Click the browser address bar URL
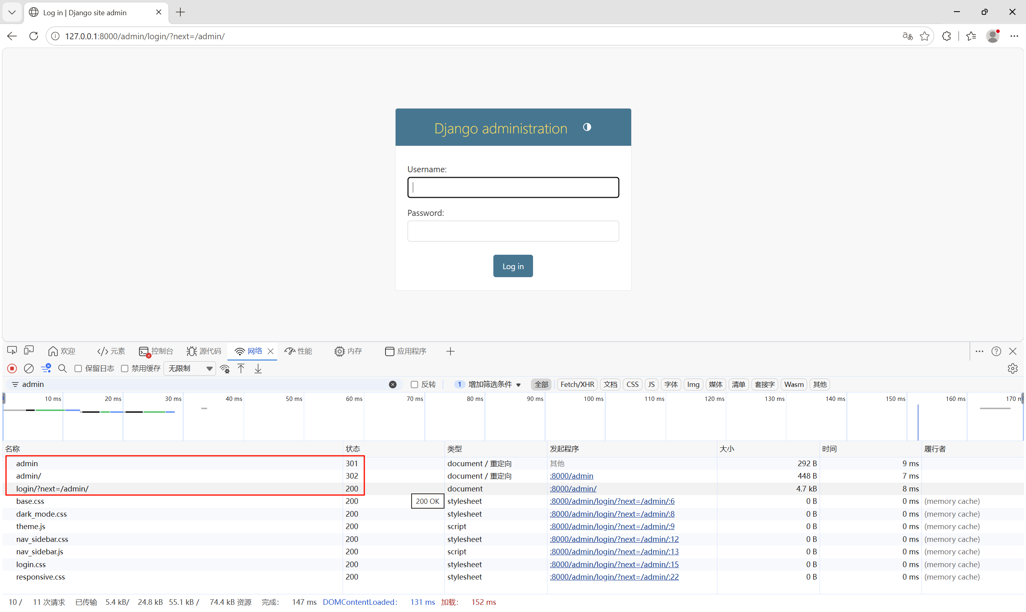The image size is (1026, 612). [x=145, y=36]
